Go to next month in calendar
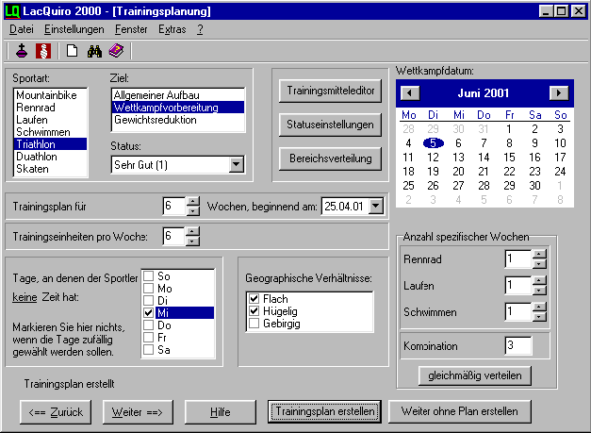The height and width of the screenshot is (433, 591). (559, 92)
